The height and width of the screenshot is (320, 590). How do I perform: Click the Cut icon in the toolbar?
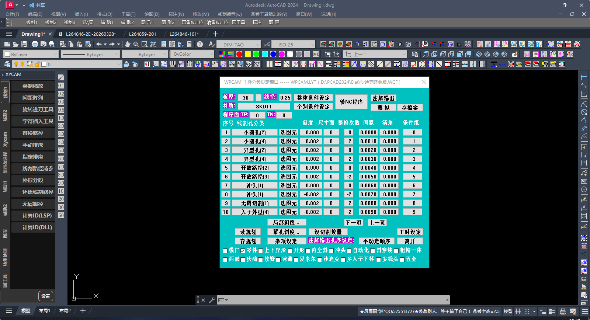click(x=63, y=44)
